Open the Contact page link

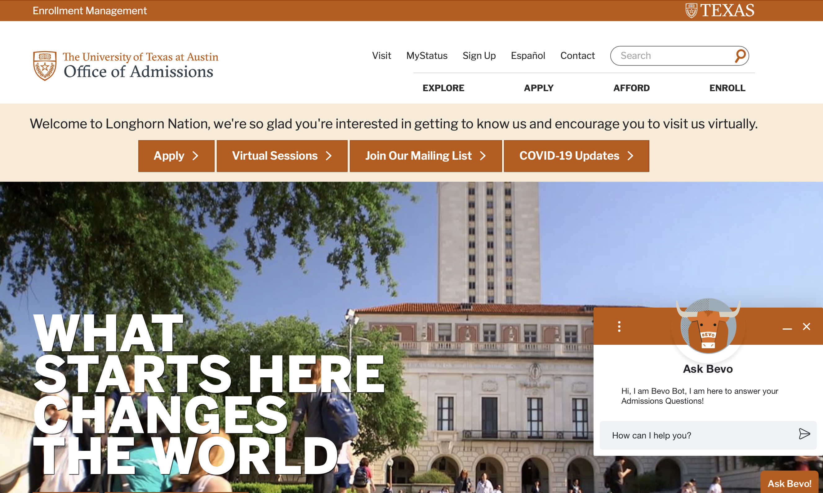[577, 56]
